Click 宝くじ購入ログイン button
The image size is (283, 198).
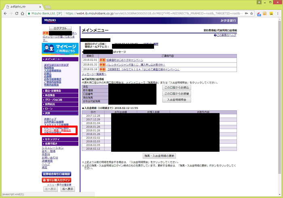pos(57,180)
